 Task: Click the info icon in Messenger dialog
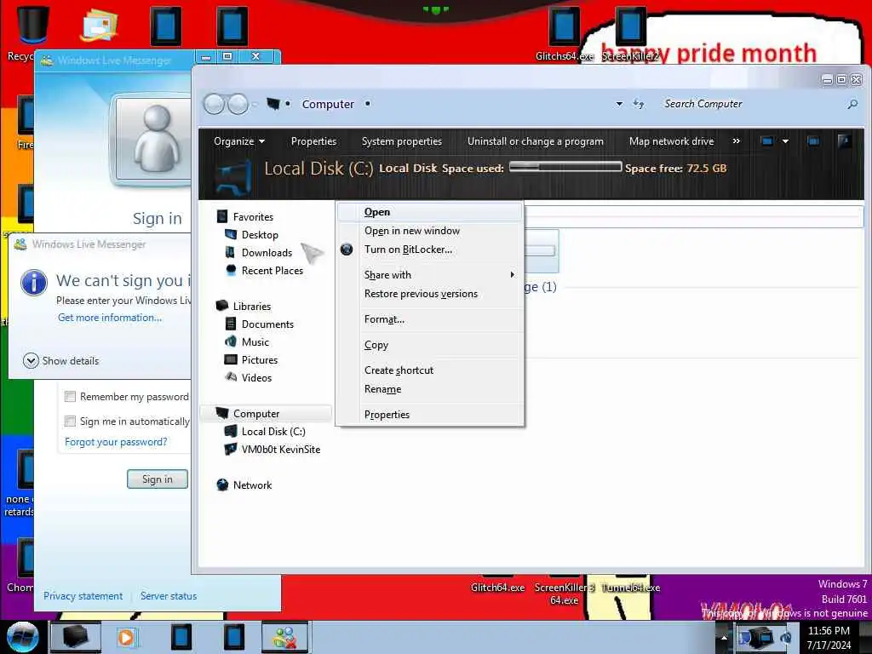(x=33, y=282)
